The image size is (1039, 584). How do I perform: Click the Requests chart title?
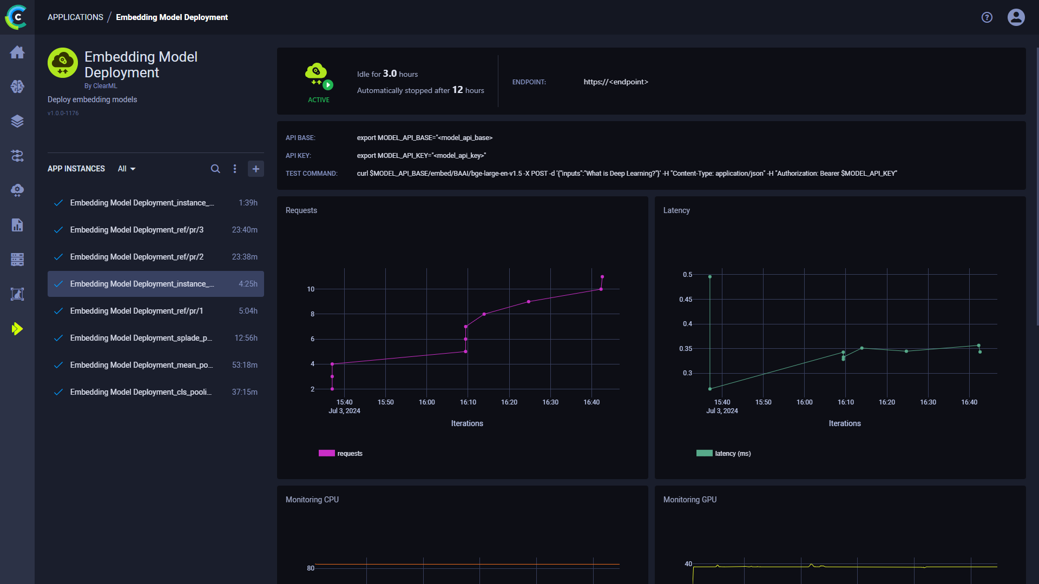(x=301, y=210)
